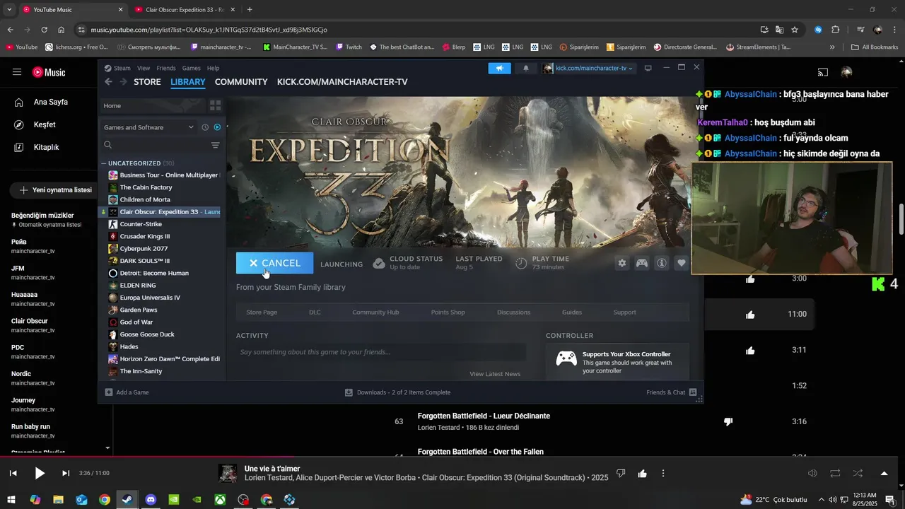Viewport: 905px width, 509px height.
Task: Toggle sort by recent activity clock icon
Action: [205, 127]
